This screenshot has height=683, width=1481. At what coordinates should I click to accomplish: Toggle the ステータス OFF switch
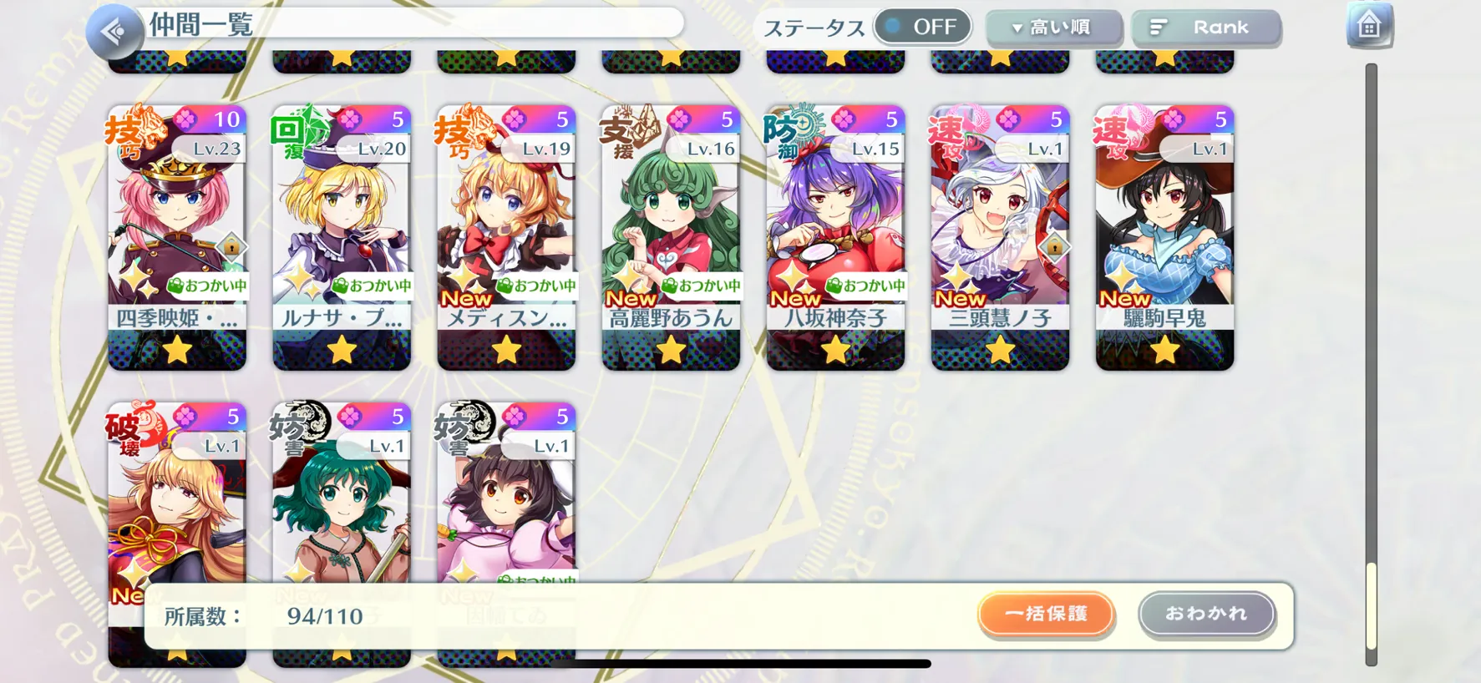923,27
